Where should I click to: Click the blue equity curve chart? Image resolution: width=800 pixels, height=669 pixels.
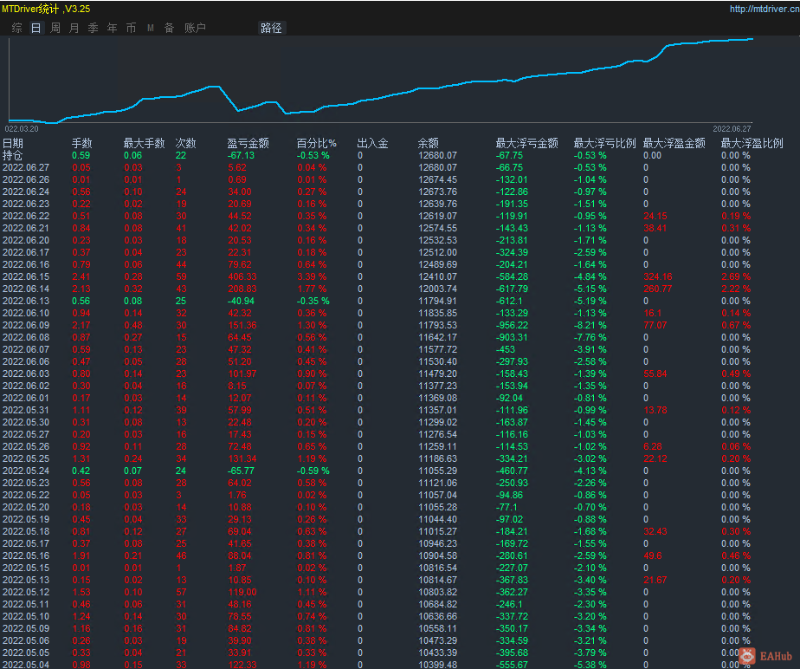coord(380,81)
